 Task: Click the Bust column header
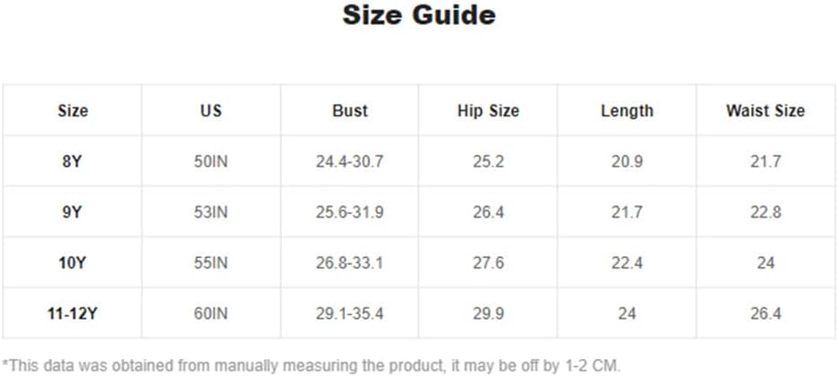tap(350, 110)
